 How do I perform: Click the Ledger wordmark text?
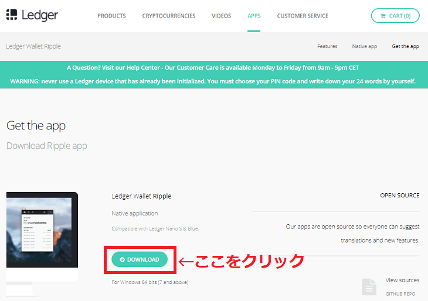(x=40, y=15)
